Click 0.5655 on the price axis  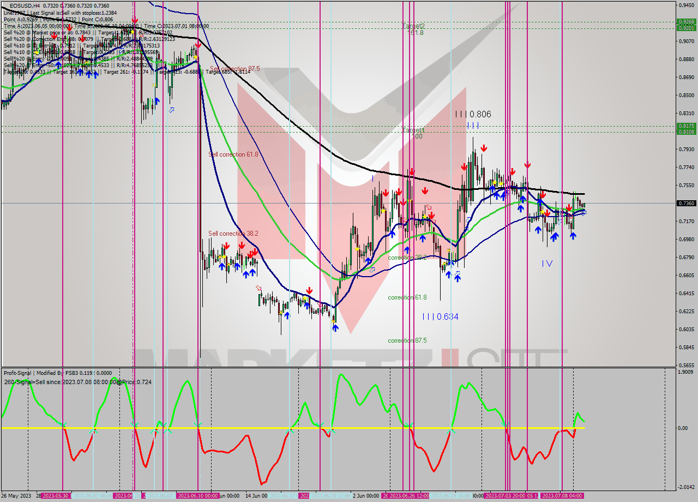[687, 365]
